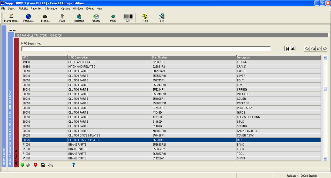Select part 365997R91 TOOL row
Screen dimensions: 331x178
(171, 154)
